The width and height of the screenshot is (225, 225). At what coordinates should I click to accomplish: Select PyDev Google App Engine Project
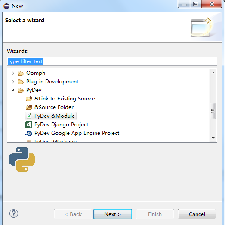tap(77, 133)
